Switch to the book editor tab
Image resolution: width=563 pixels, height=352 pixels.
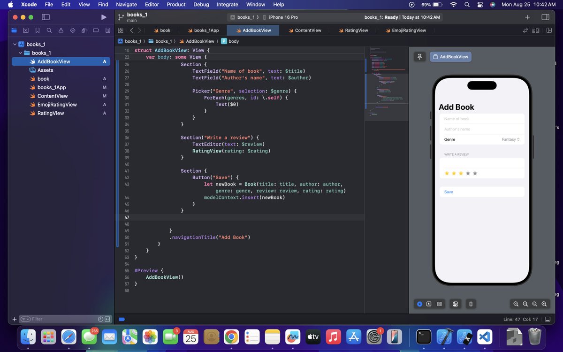coord(161,30)
